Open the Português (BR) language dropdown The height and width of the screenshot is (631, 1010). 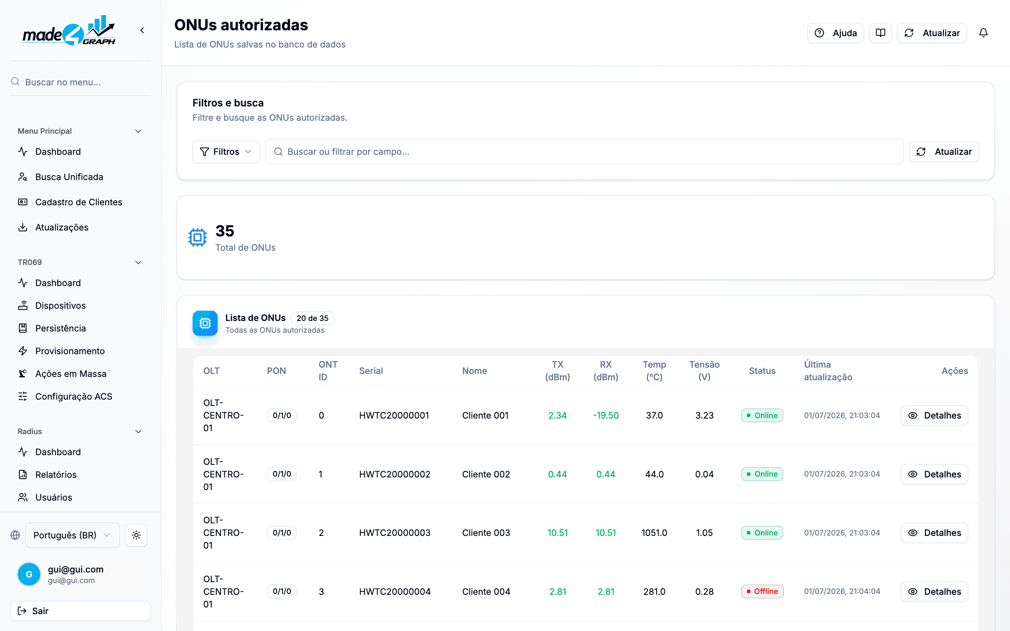pyautogui.click(x=72, y=535)
